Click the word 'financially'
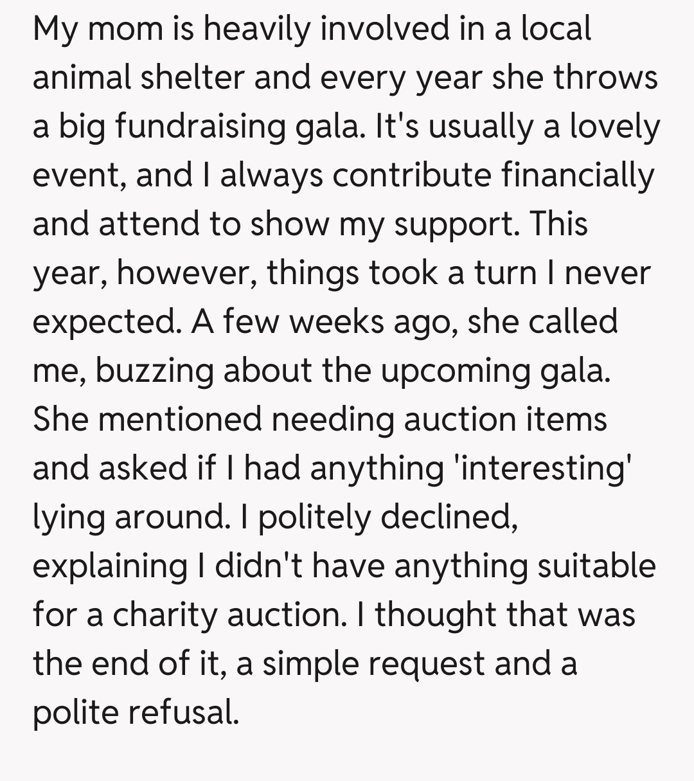 (578, 176)
